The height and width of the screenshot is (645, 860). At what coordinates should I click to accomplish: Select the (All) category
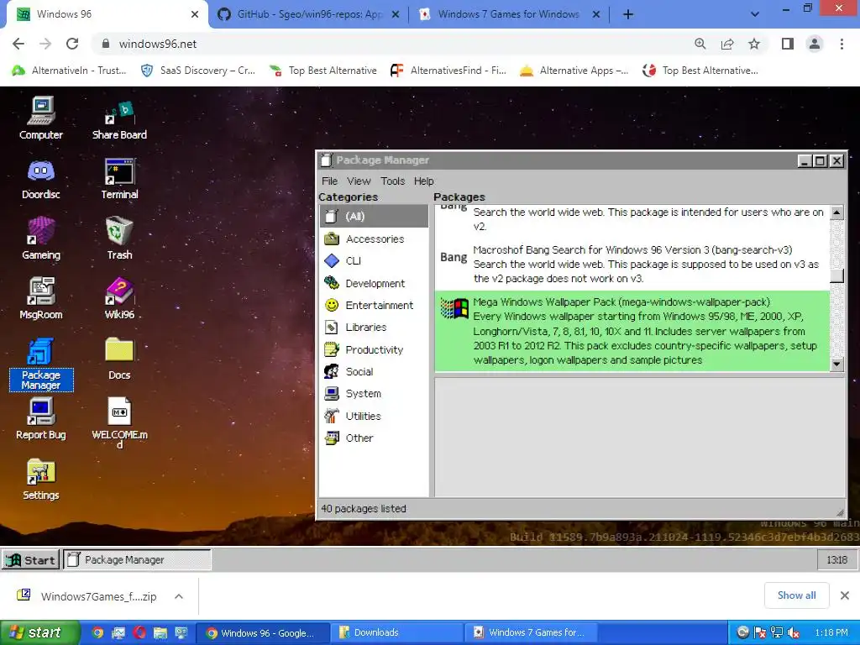[x=374, y=216]
